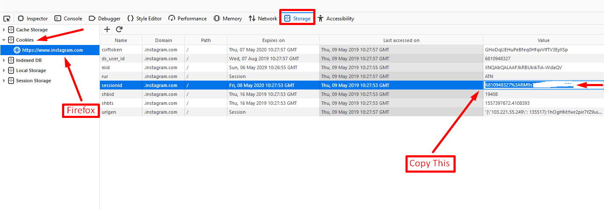This screenshot has width=604, height=210.
Task: Select Local Storage in the tree
Action: [31, 70]
